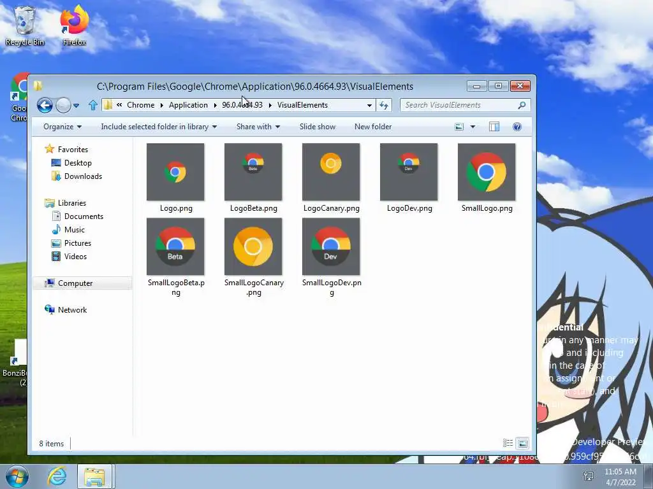
Task: Click the folder icon in title bar
Action: 38,86
